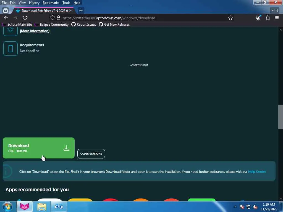Click the info circle icon in help banner
Viewport: 283px width, 212px height.
(7, 171)
